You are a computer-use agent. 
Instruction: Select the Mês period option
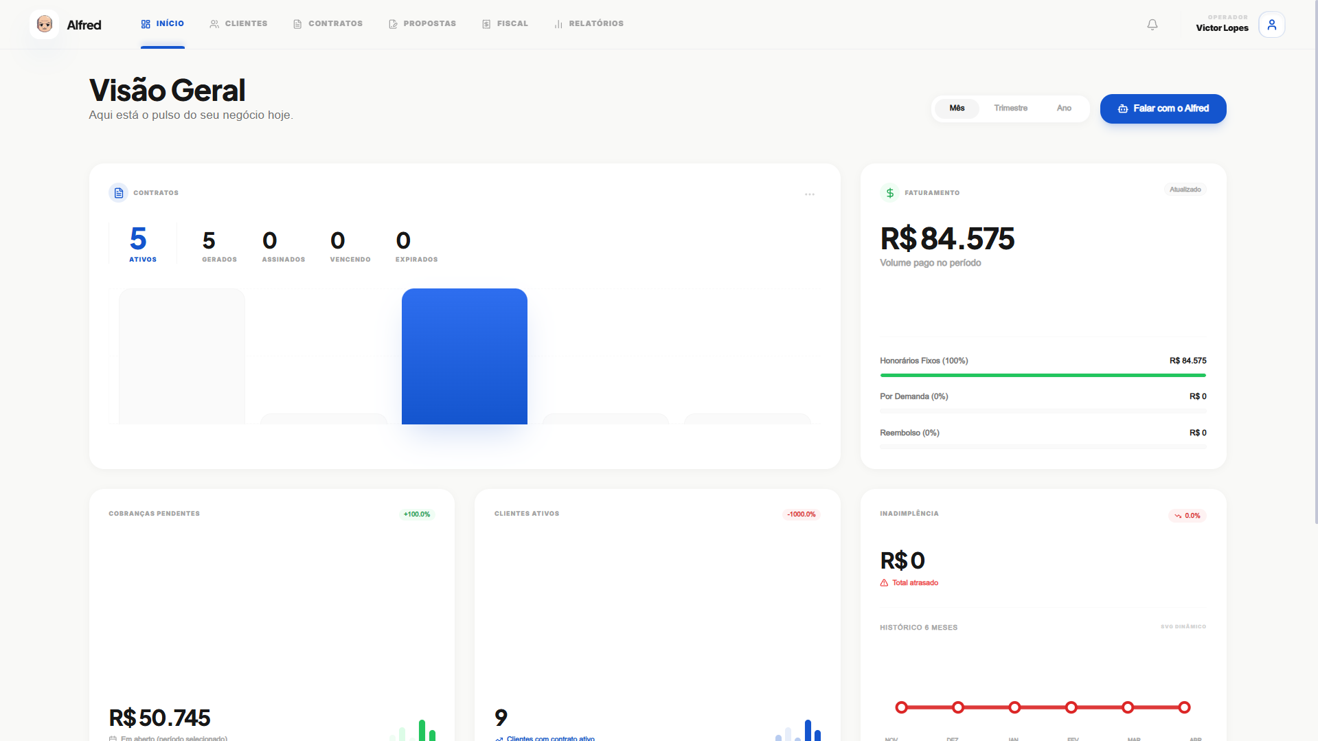957,109
